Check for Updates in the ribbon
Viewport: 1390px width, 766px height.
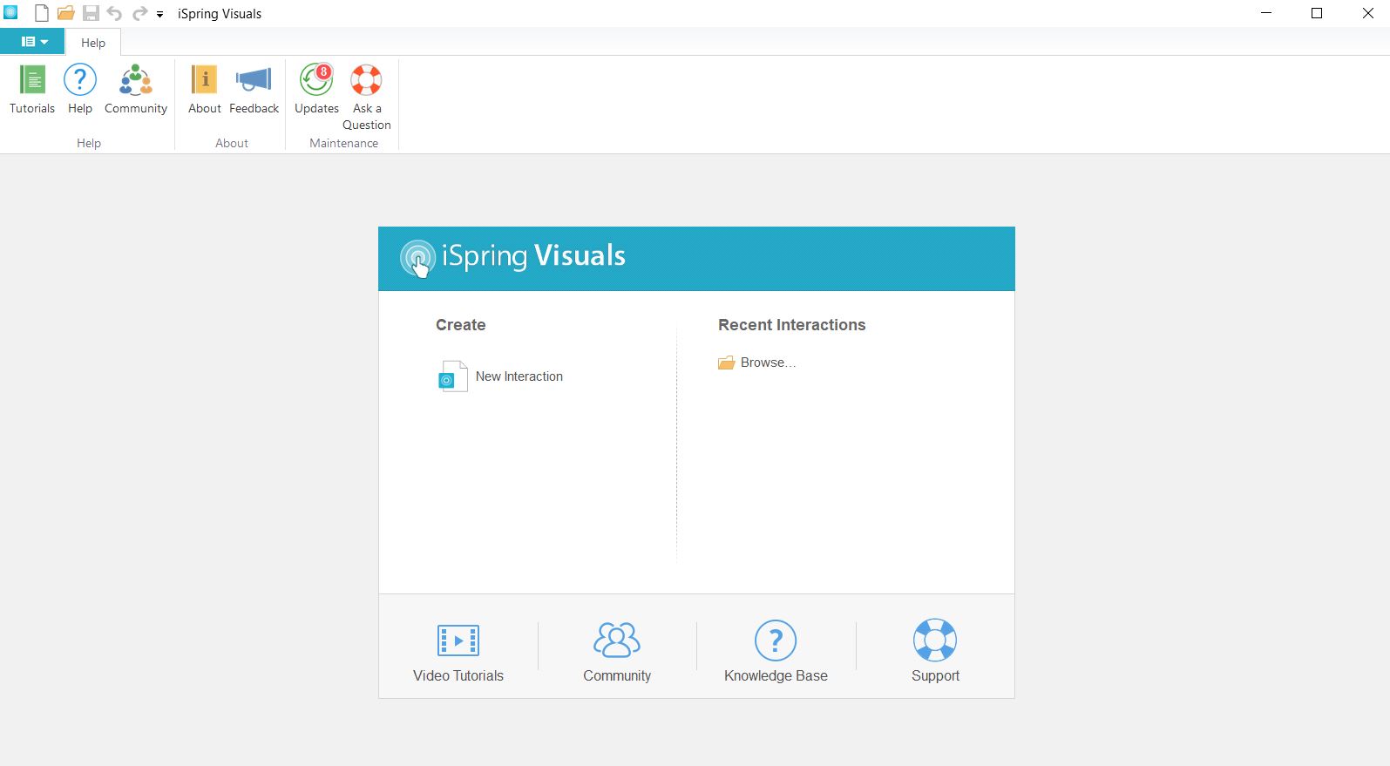tap(316, 89)
